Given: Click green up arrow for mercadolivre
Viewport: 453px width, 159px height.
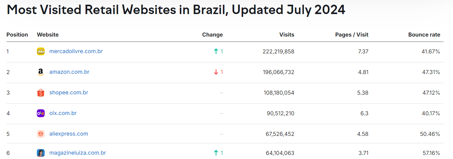Looking at the screenshot, I should pos(216,52).
